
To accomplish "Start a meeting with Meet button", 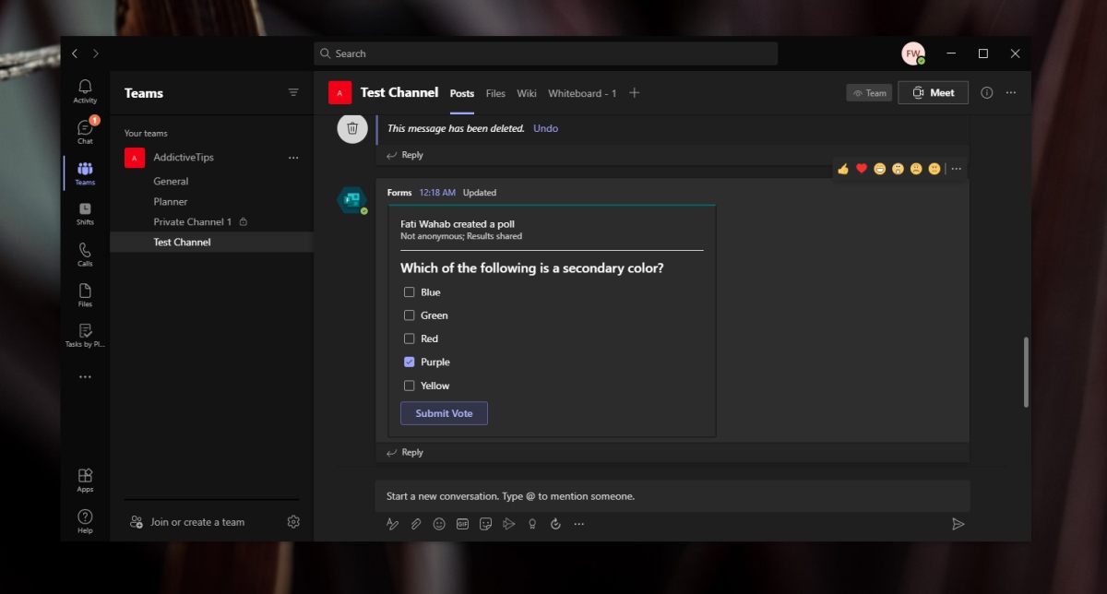I will click(x=933, y=92).
